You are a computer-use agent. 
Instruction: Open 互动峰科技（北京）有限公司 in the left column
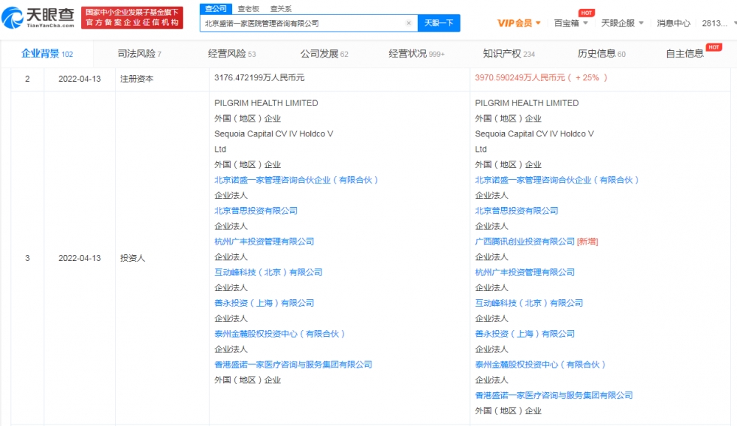pyautogui.click(x=268, y=272)
